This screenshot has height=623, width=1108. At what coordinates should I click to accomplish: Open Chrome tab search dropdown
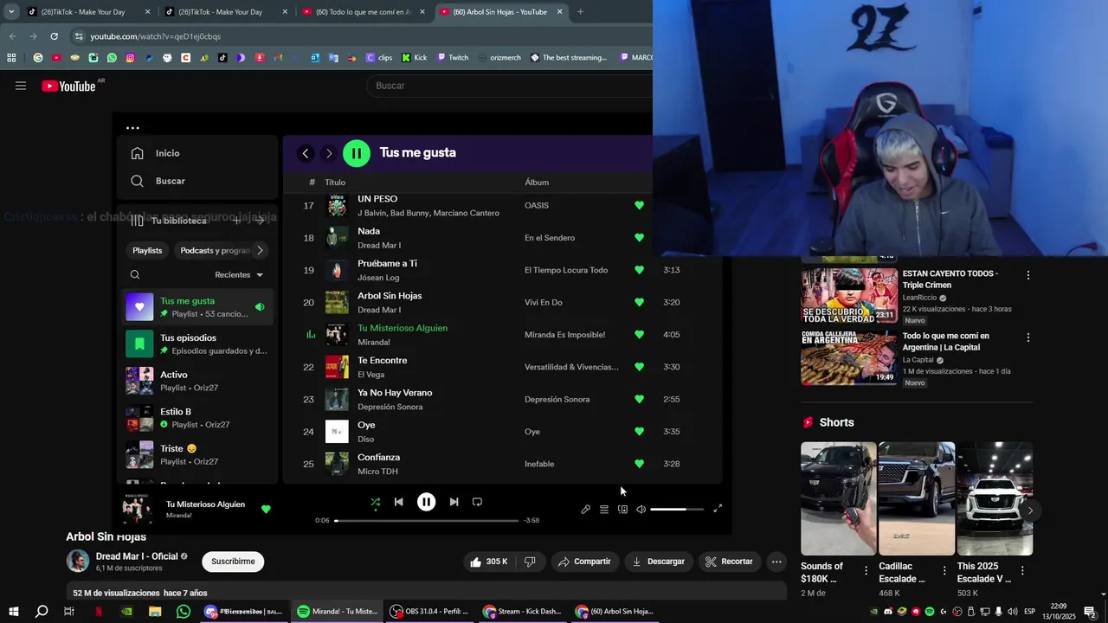[x=11, y=12]
